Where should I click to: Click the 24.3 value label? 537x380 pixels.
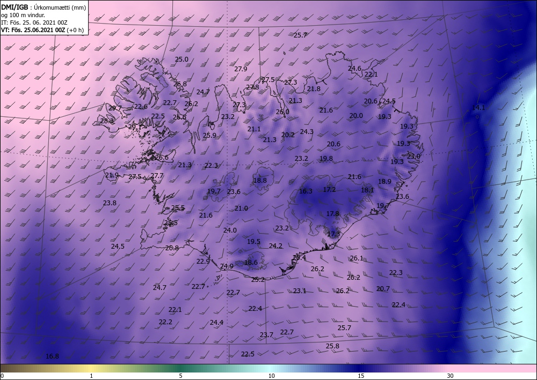click(x=307, y=131)
